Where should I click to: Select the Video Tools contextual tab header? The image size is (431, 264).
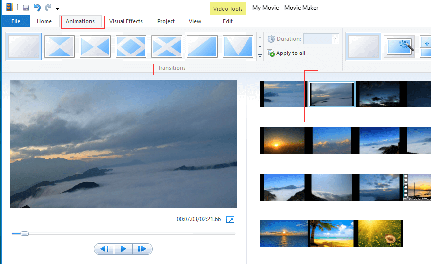coord(228,9)
